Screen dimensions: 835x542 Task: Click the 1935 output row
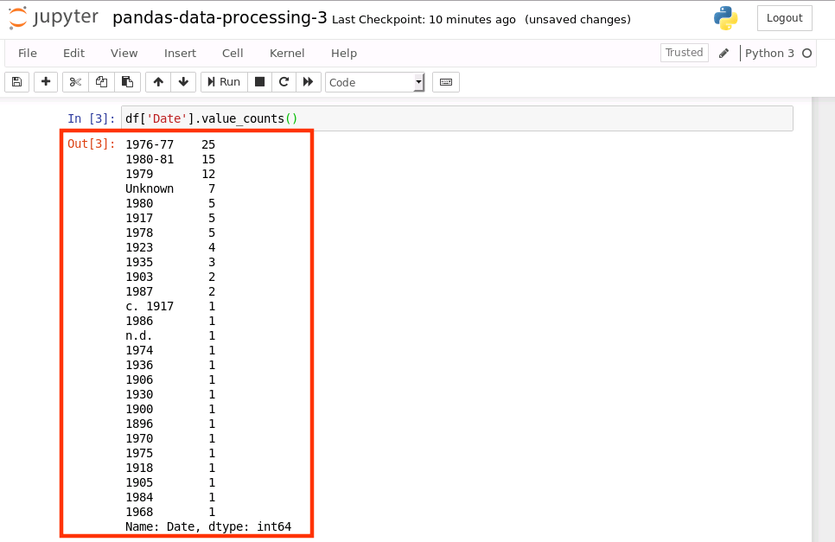170,262
